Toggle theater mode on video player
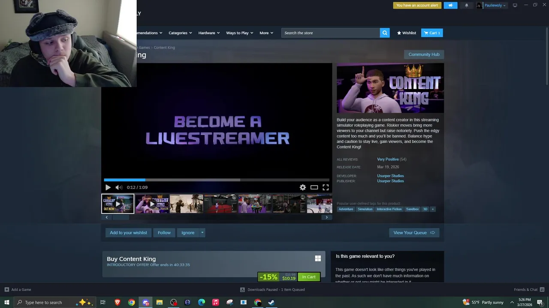 point(314,187)
